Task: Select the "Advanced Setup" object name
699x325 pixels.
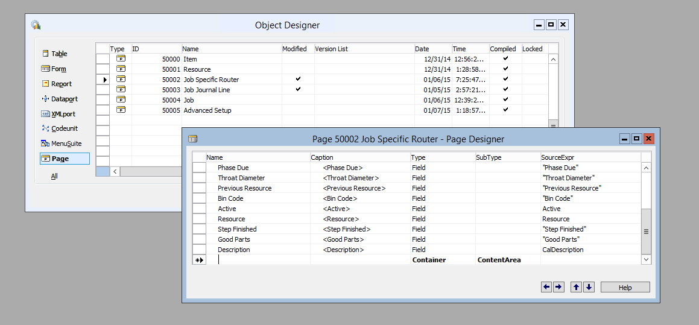Action: (x=207, y=110)
